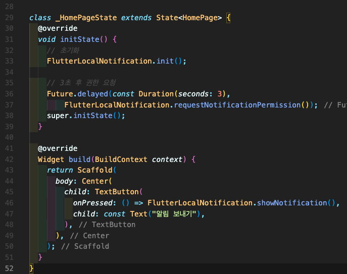Image resolution: width=347 pixels, height=274 pixels.
Task: Click the class closing brace on line 52
Action: 31,268
